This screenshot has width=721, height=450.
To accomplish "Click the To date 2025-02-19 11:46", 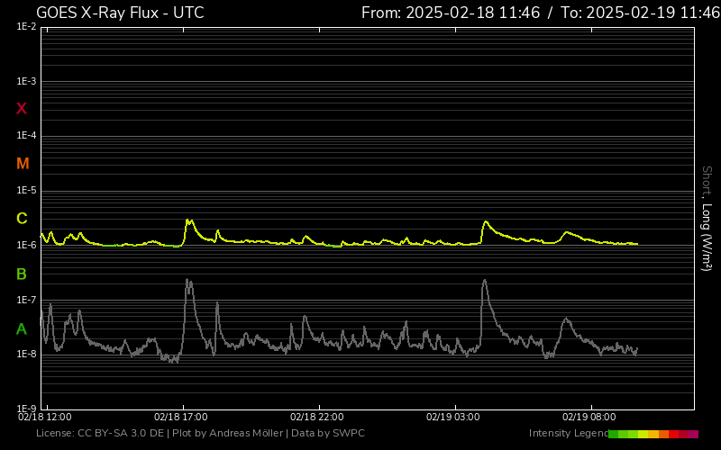I will pos(640,13).
